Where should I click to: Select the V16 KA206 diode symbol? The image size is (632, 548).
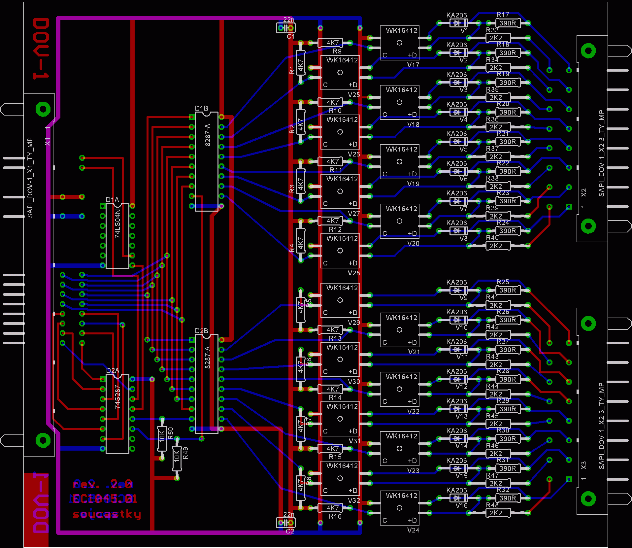tap(458, 498)
